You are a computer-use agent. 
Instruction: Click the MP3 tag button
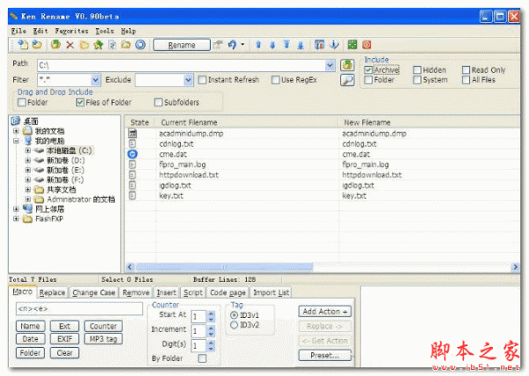pos(103,339)
